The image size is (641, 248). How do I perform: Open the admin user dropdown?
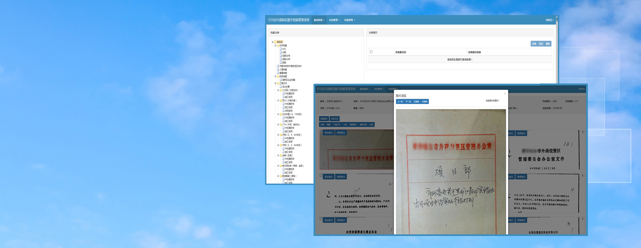click(582, 89)
